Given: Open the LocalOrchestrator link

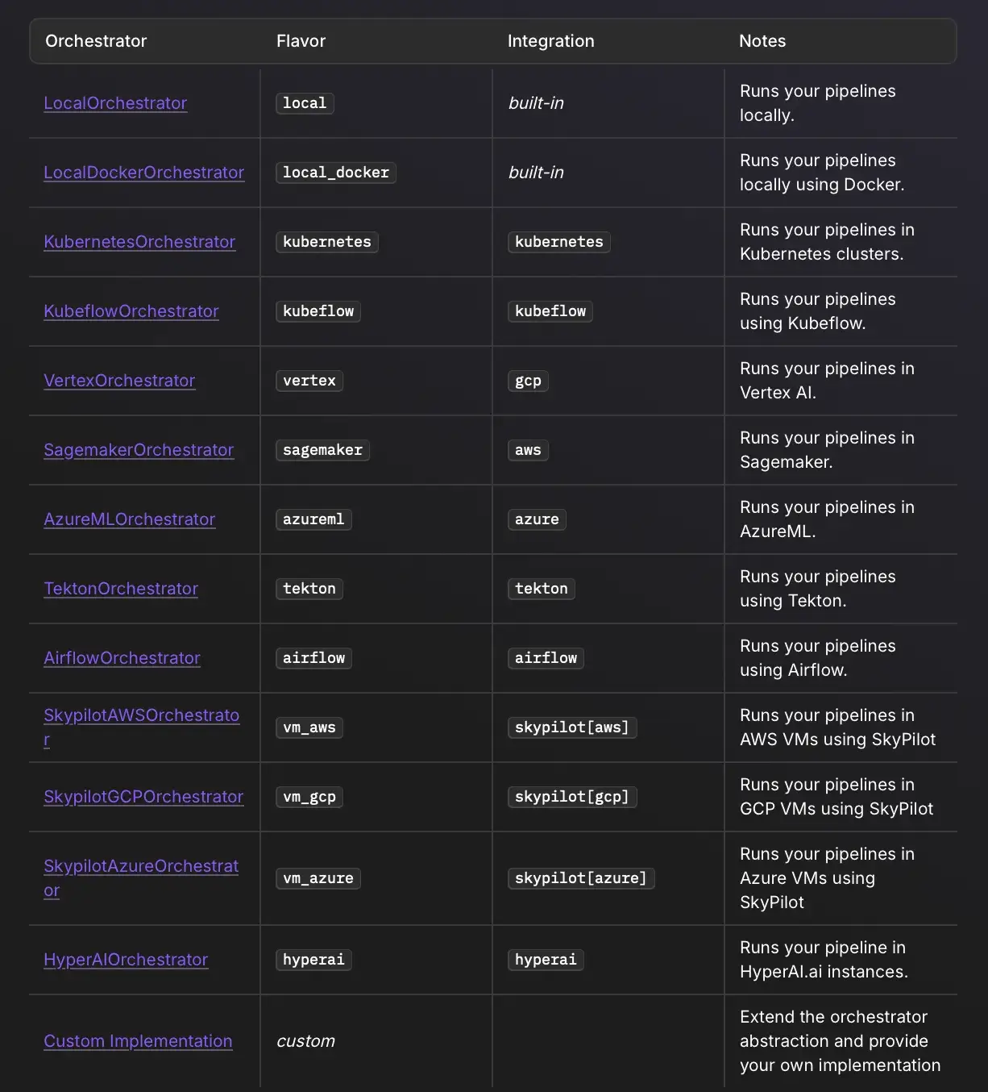Looking at the screenshot, I should pyautogui.click(x=115, y=103).
